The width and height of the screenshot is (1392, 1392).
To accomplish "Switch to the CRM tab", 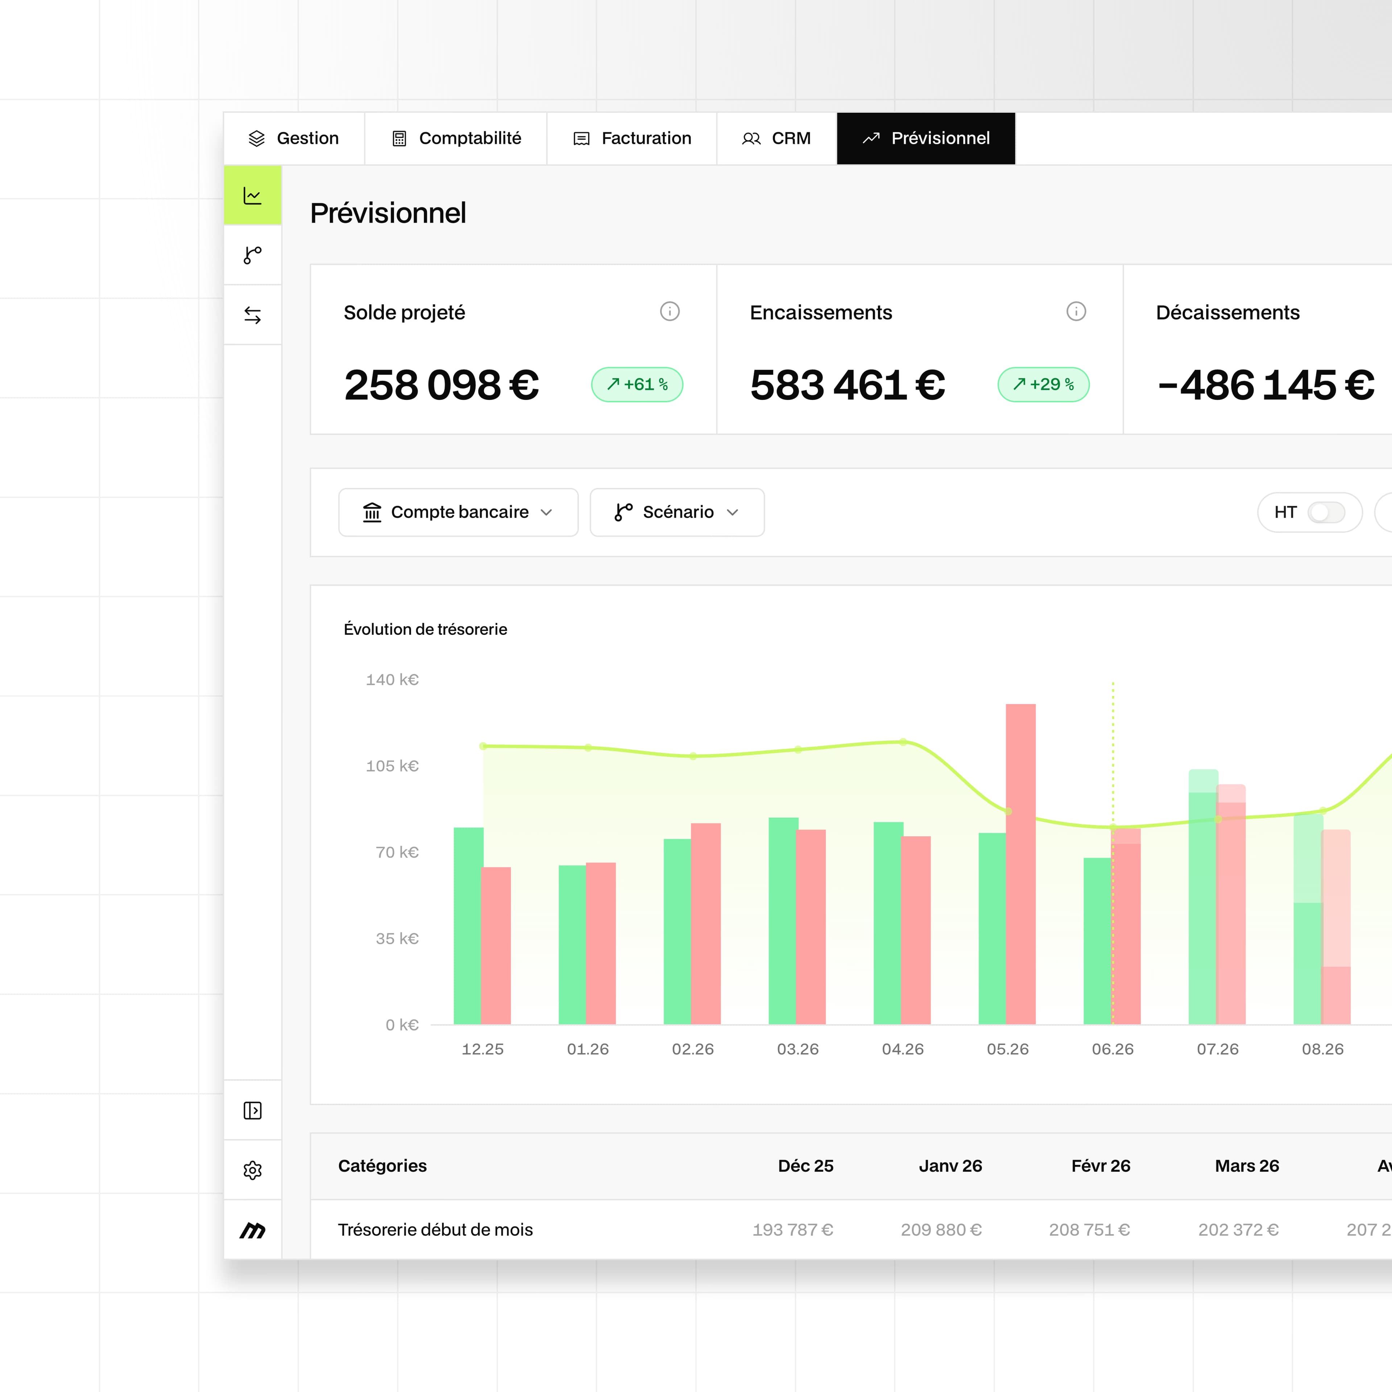I will [777, 138].
